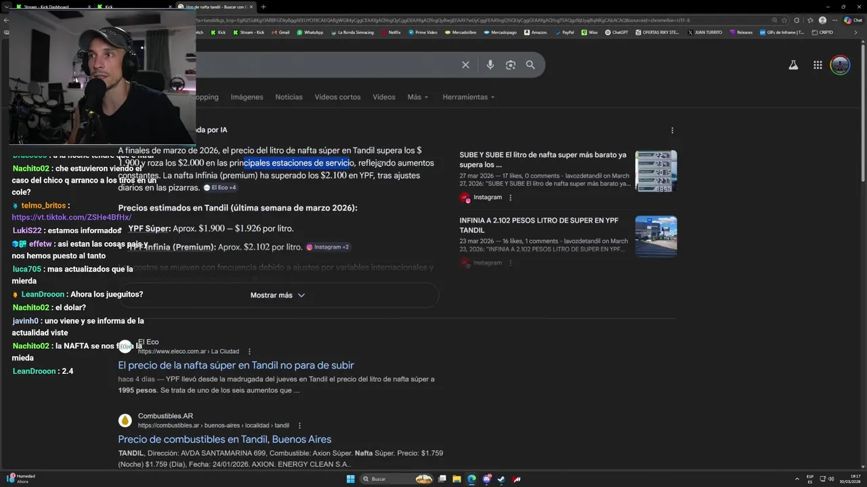The height and width of the screenshot is (487, 867).
Task: Open options for the SUBE Y SUBE Instagram result
Action: tap(510, 198)
